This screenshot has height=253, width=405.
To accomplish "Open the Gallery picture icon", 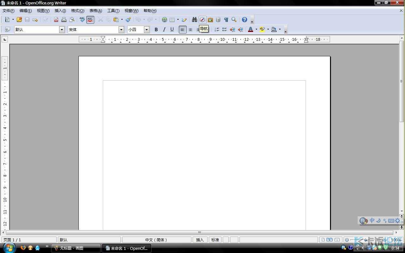I will tap(210, 20).
